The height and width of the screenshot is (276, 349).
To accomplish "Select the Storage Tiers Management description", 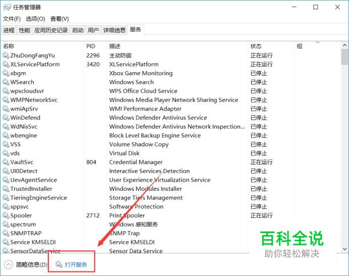I will [146, 198].
